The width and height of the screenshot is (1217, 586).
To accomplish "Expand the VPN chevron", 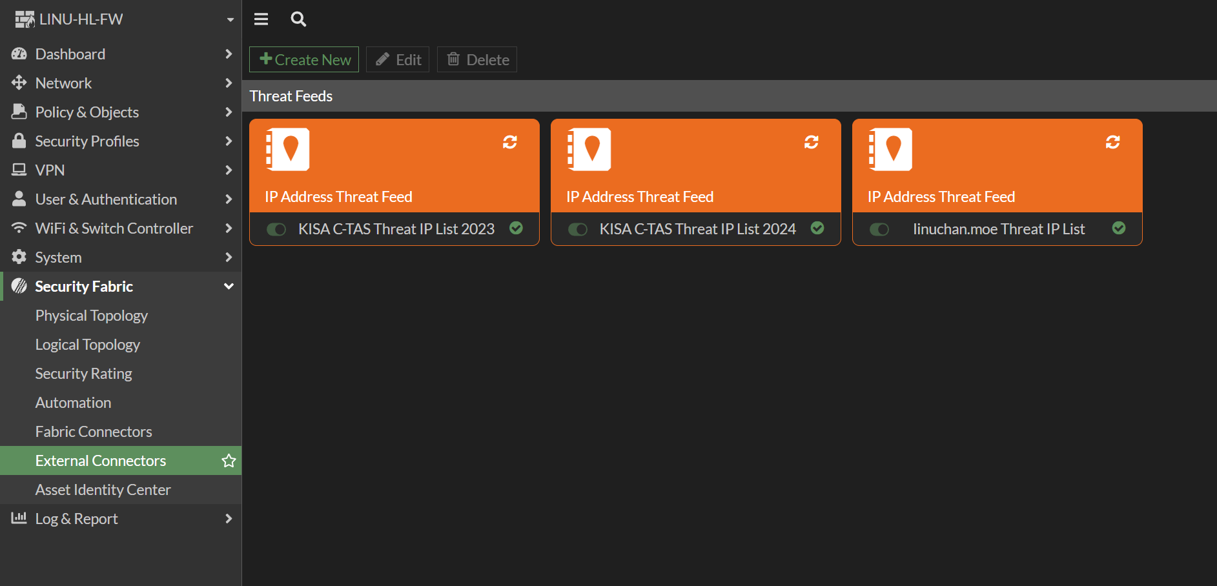I will [229, 170].
